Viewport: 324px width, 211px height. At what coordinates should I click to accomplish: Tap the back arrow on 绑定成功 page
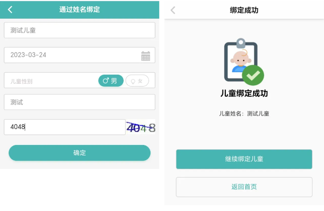(x=173, y=10)
